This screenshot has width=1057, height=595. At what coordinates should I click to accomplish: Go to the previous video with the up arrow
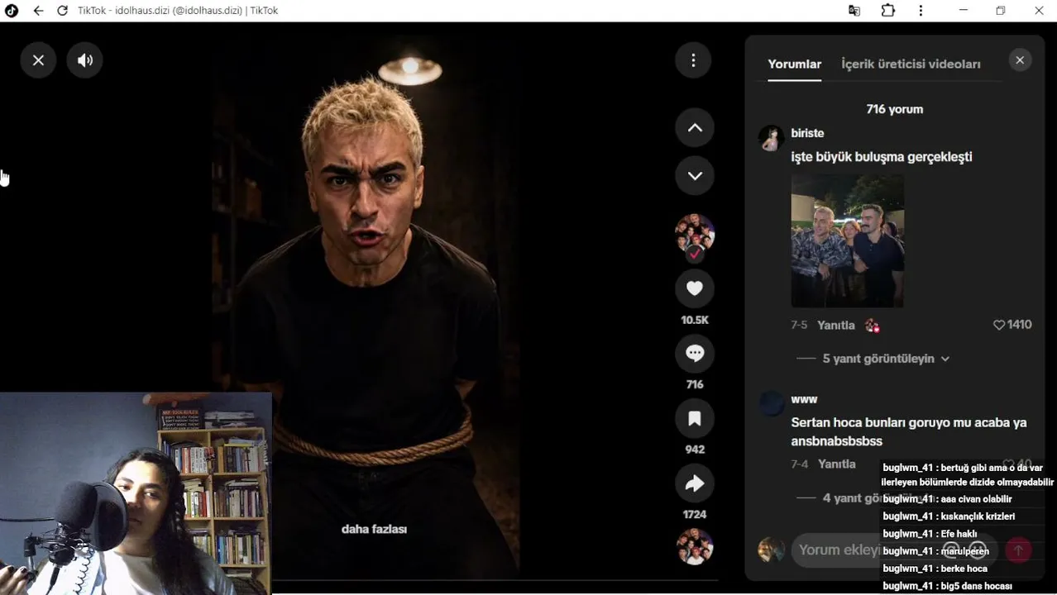point(695,128)
